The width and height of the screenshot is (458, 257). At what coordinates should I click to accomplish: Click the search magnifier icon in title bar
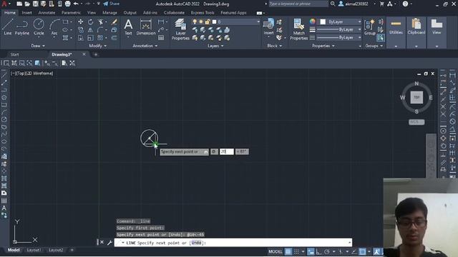pos(332,4)
